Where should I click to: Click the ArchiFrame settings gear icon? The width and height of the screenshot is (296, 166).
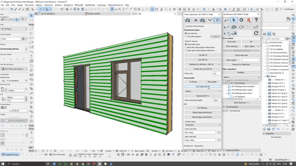click(x=241, y=20)
